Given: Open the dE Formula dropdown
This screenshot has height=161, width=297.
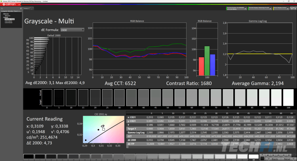Looking at the screenshot, I should tap(72, 30).
